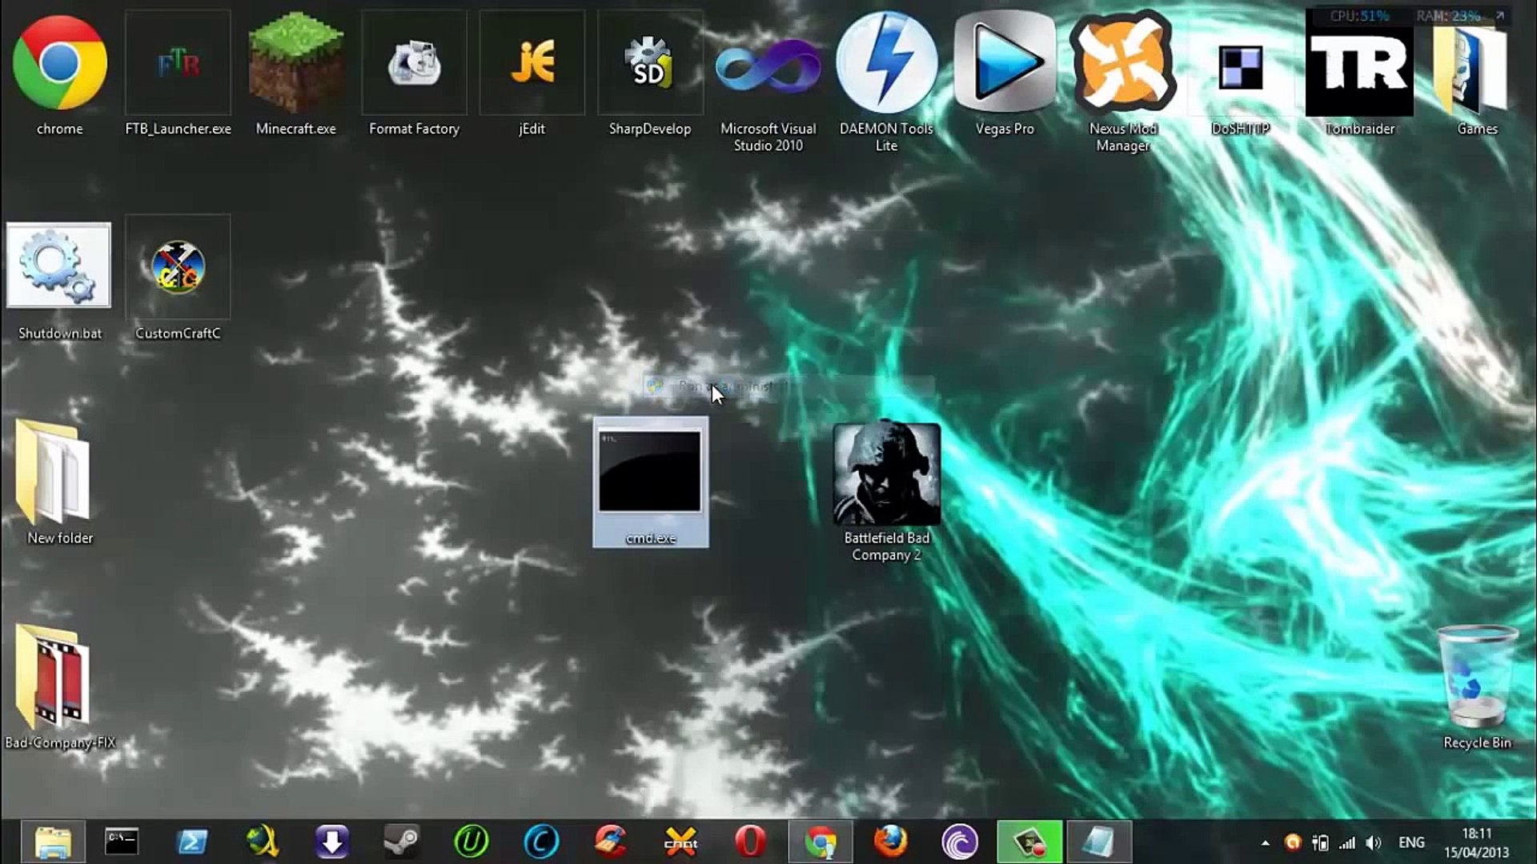Launch CCleaner from the taskbar
The image size is (1537, 864).
pyautogui.click(x=611, y=842)
